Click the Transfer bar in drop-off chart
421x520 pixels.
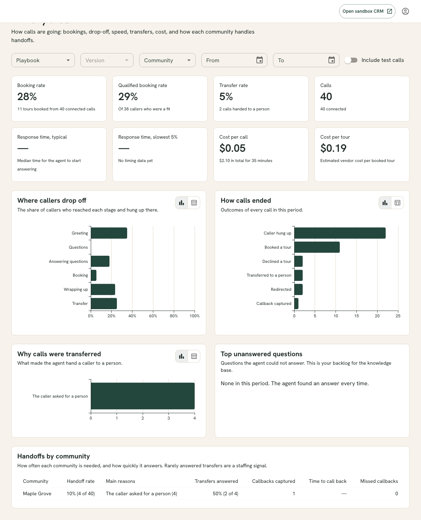click(104, 304)
